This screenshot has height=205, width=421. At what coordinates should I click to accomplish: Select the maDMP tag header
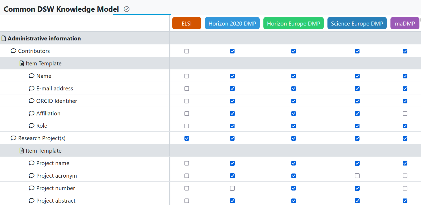405,23
